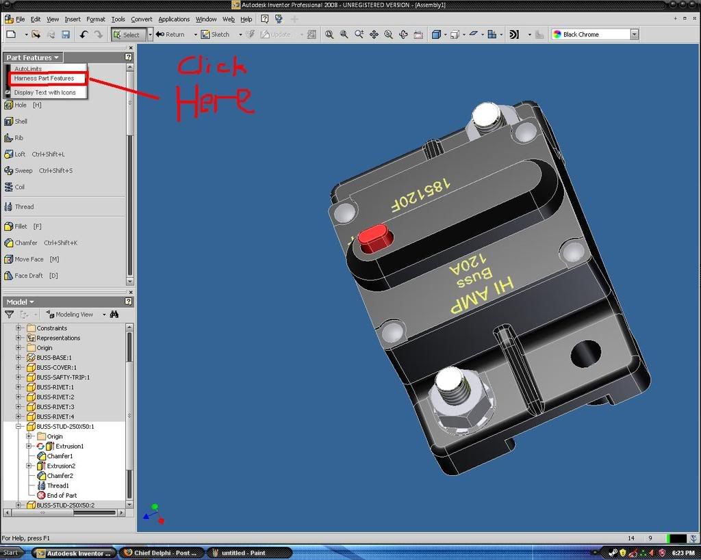Open the Insert menu
Image resolution: width=701 pixels, height=560 pixels.
(x=73, y=19)
